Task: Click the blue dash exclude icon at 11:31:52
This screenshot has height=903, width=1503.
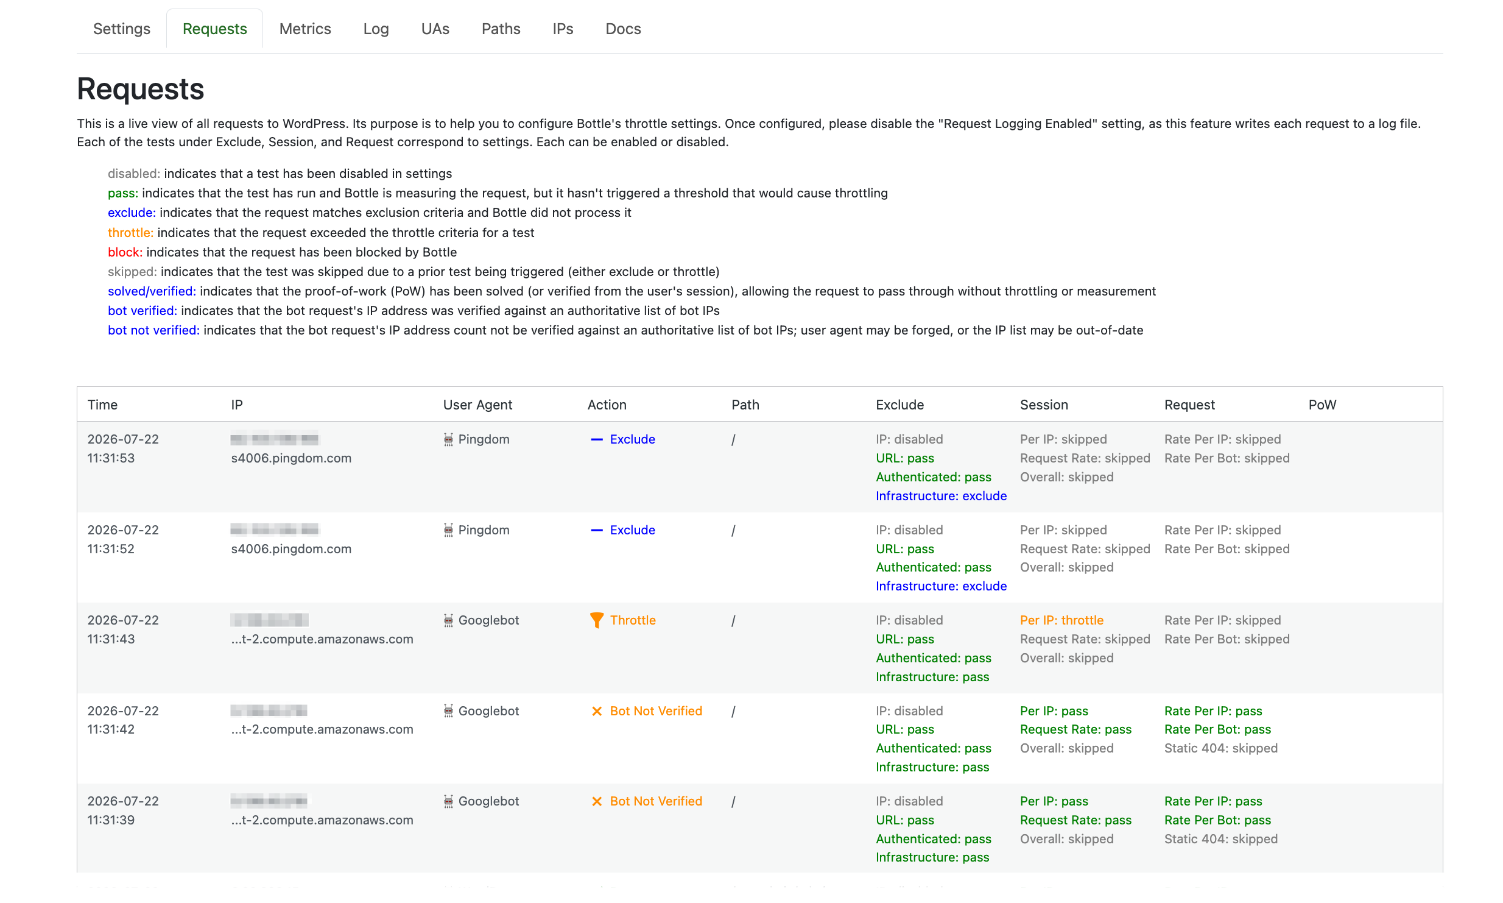Action: point(597,530)
